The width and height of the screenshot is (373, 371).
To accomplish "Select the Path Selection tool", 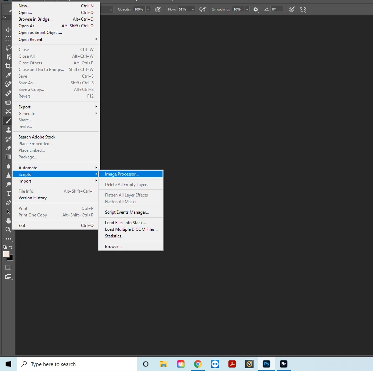I will point(8,212).
